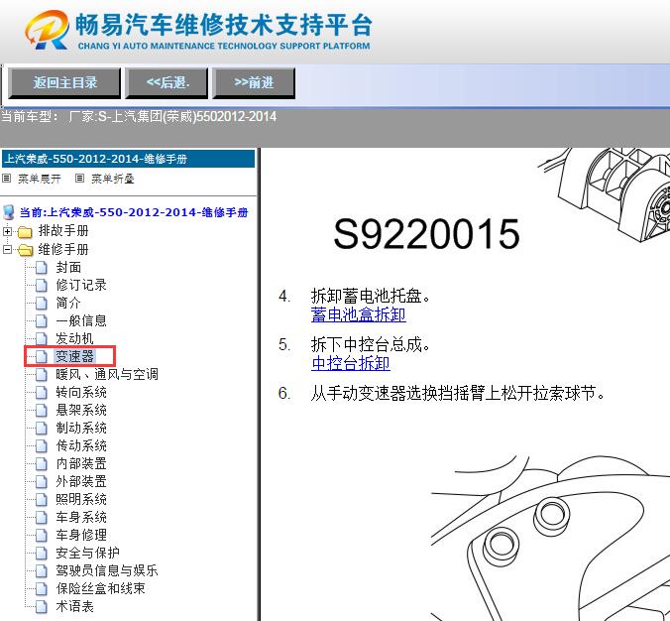Open the 简介 page
This screenshot has width=670, height=621.
click(x=68, y=303)
